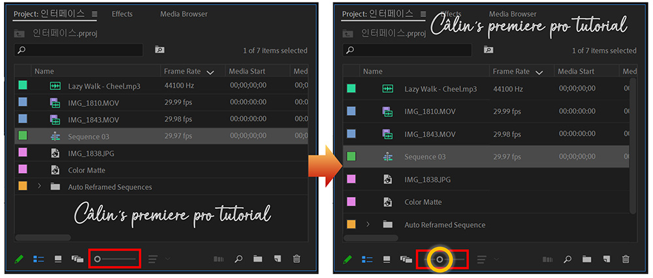Viewport: 653px width, 278px height.
Task: Switch to Icon View in left panel
Action: [58, 259]
